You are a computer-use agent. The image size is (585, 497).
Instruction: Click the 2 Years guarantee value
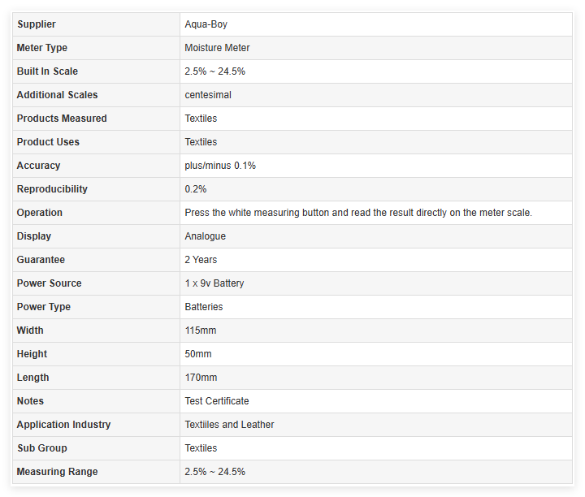click(x=201, y=260)
